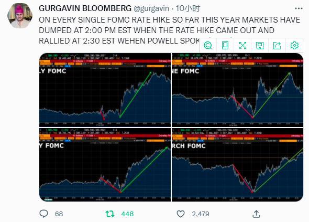Open the May FOMC chart image
This screenshot has width=309, height=222.
pos(105,165)
